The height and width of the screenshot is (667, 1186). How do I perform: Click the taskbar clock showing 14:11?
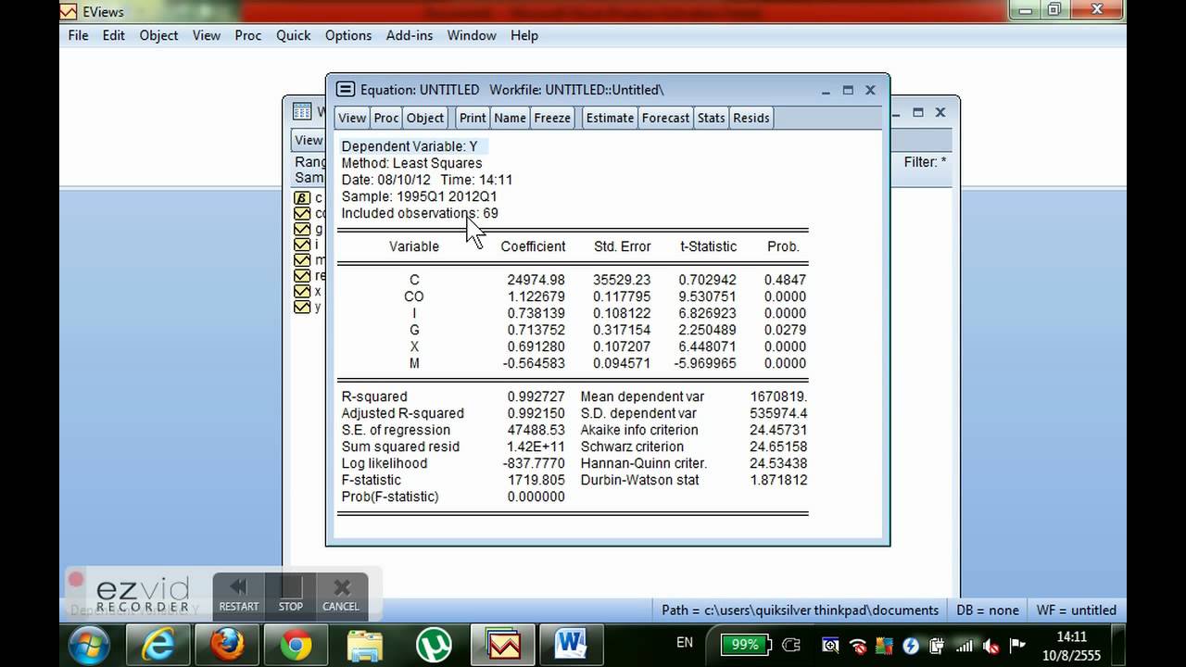(1072, 645)
